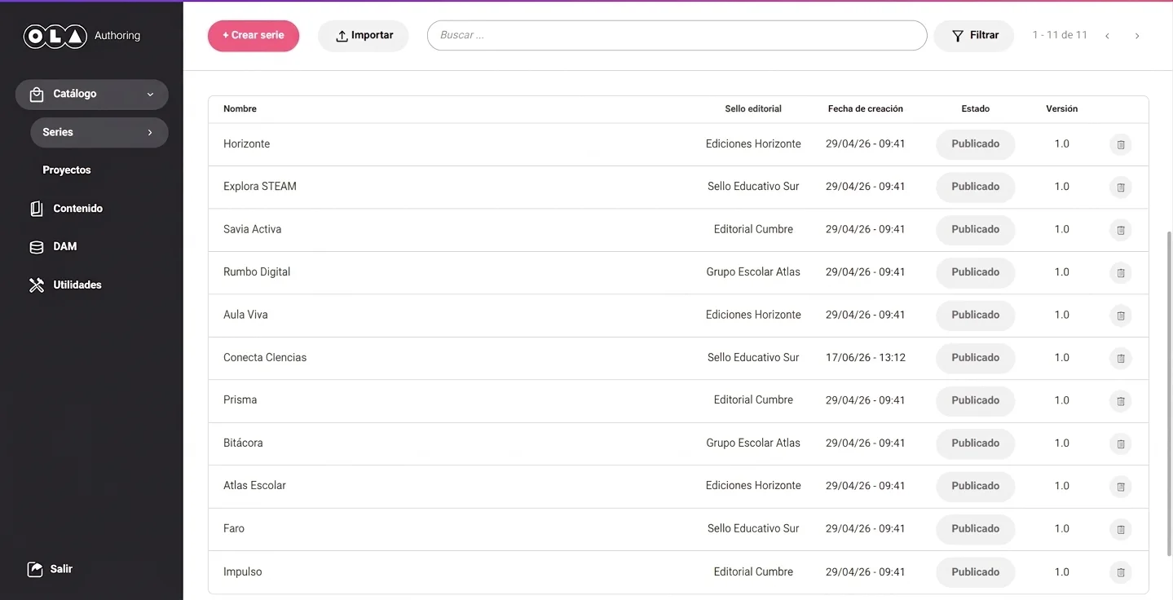Open the Filtrar options

[974, 36]
